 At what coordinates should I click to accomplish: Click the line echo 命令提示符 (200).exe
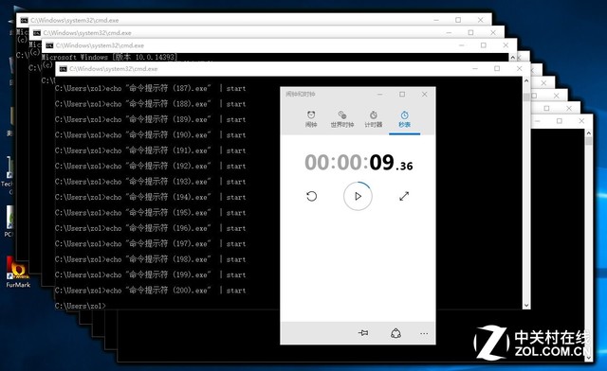point(150,291)
